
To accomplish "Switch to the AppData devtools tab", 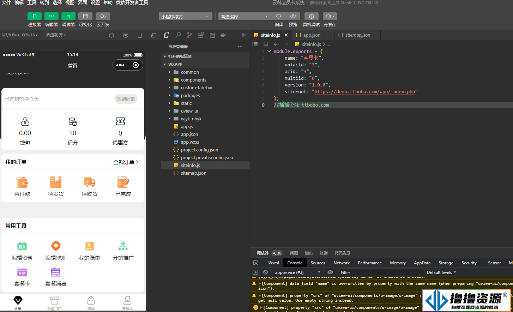I will pos(422,263).
